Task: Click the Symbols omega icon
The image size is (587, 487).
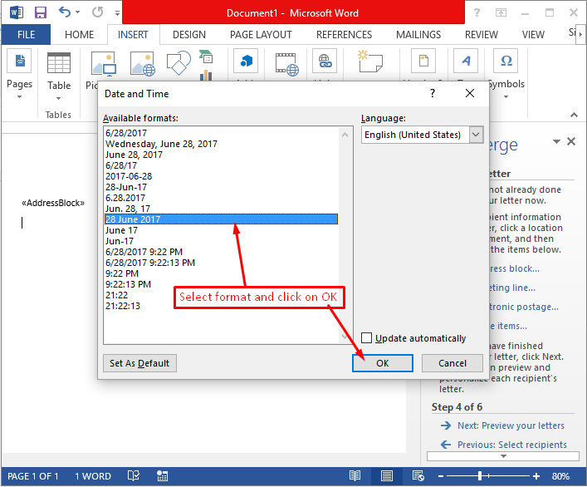Action: click(506, 61)
